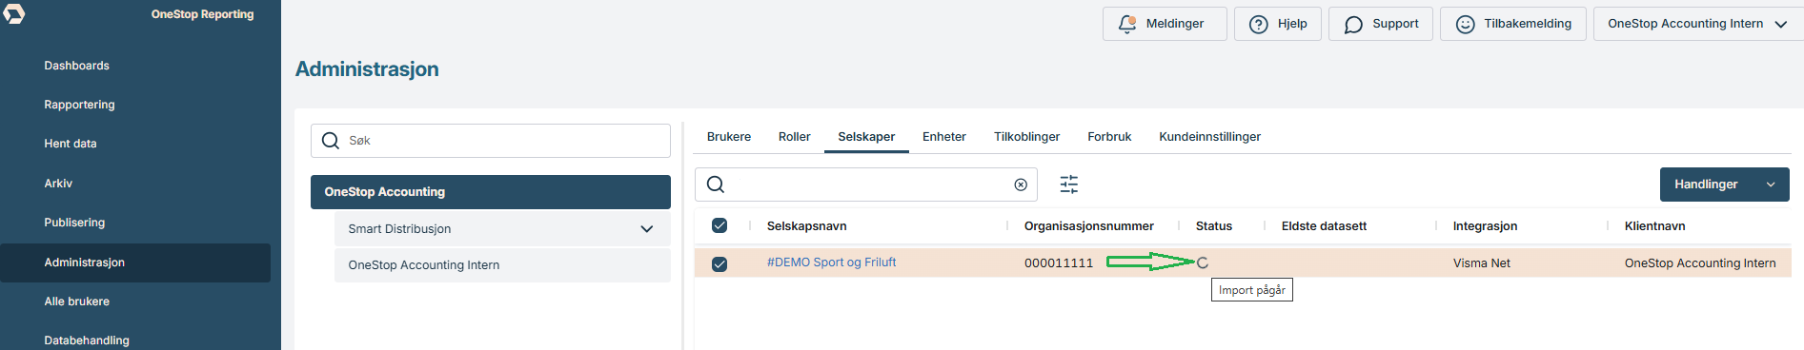Sort by Klientnavn column header
Image resolution: width=1804 pixels, height=350 pixels.
point(1654,226)
